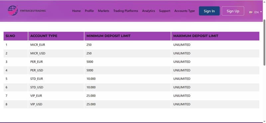Open the Home menu item

coord(76,11)
